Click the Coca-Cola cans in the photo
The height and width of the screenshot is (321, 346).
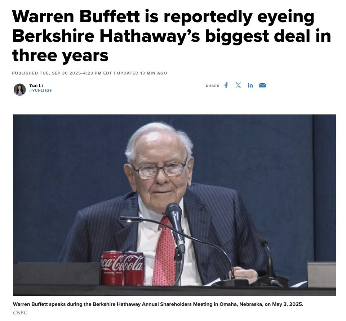pyautogui.click(x=123, y=268)
